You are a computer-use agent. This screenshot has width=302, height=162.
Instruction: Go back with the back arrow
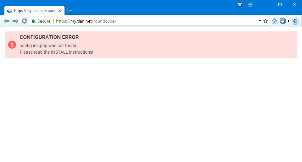(x=6, y=21)
